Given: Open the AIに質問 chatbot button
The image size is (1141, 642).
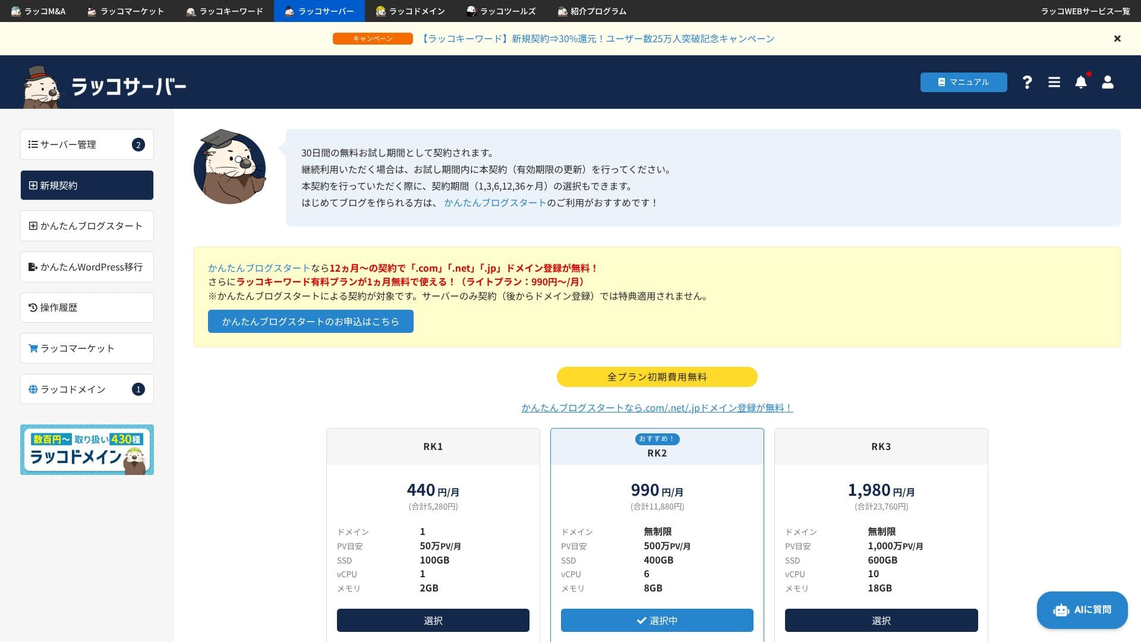Looking at the screenshot, I should 1082,610.
